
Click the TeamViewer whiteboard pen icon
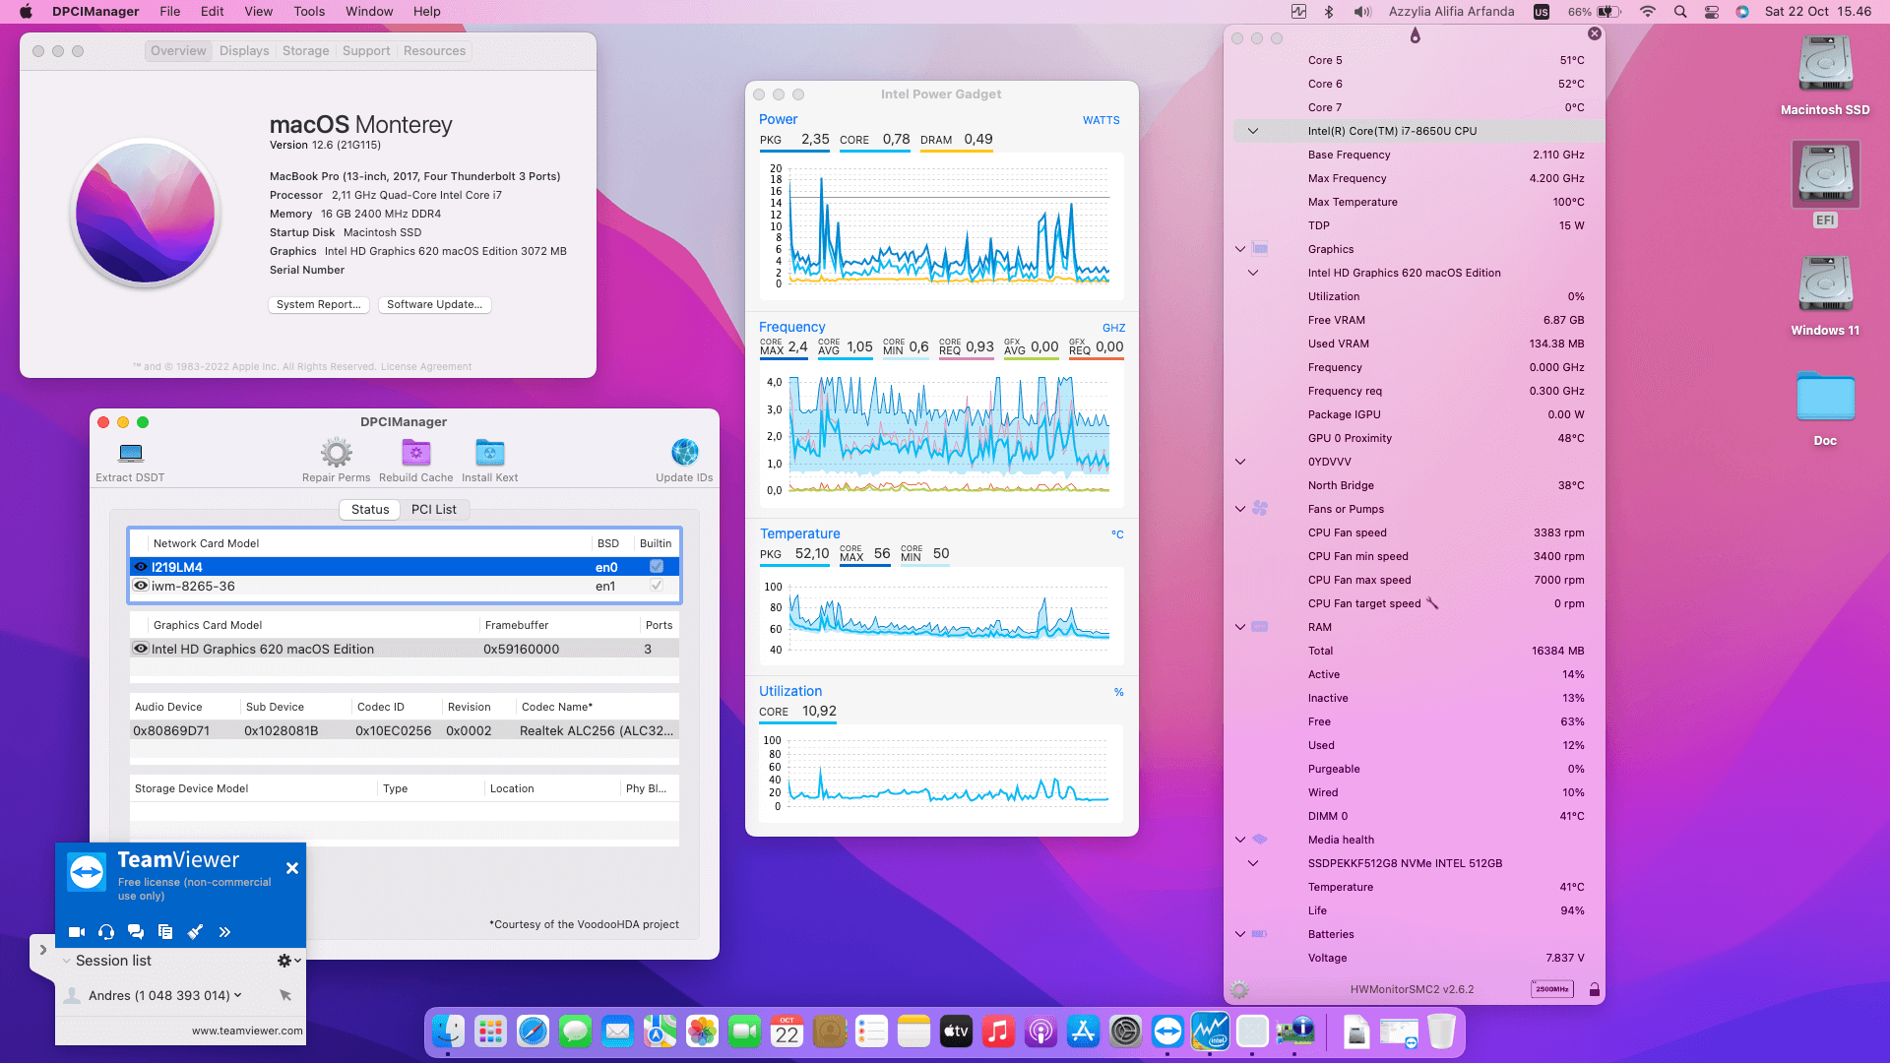click(195, 932)
